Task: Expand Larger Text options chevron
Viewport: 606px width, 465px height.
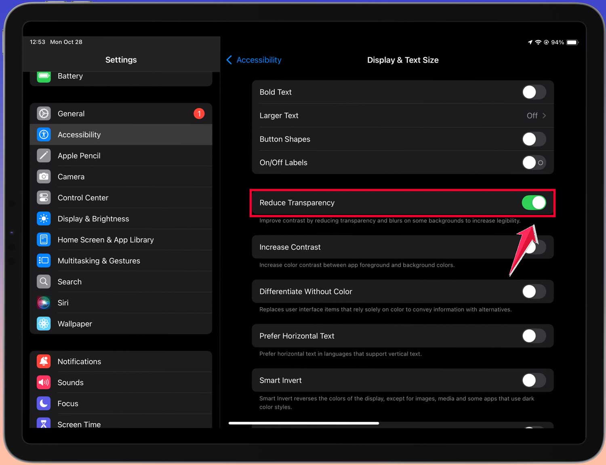Action: tap(544, 116)
